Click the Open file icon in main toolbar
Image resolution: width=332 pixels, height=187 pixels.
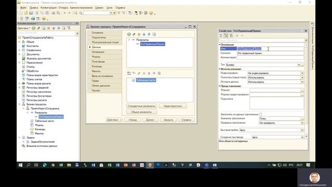[26, 13]
